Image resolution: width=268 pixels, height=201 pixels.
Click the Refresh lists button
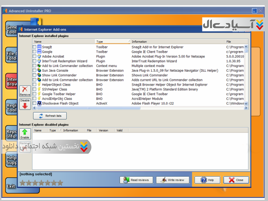(50, 116)
